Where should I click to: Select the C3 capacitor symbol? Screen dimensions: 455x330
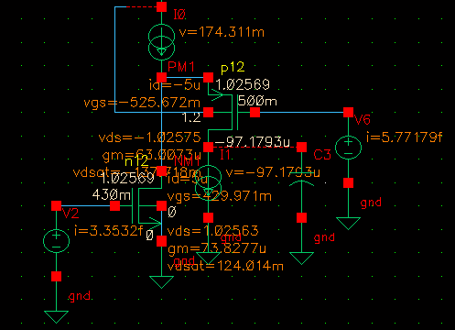301,179
